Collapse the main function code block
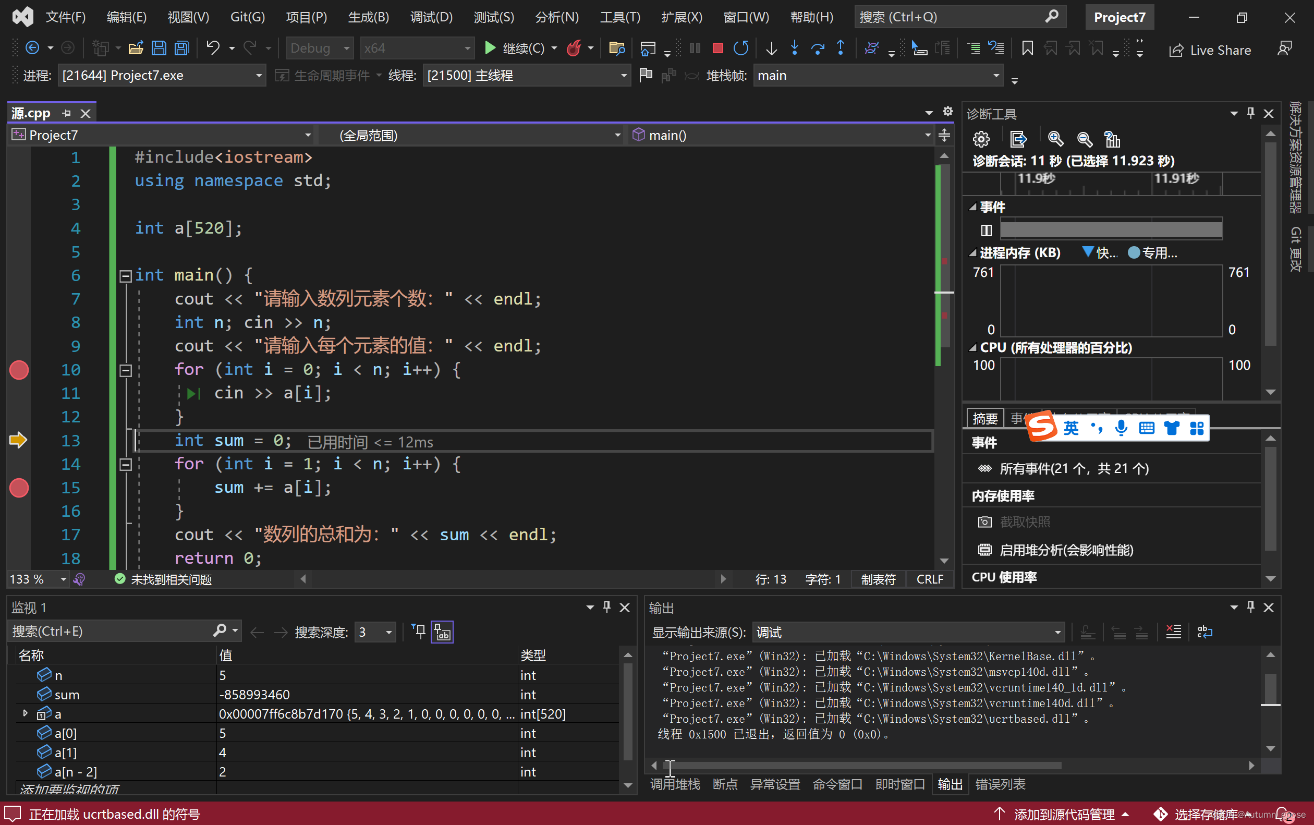Screen dimensions: 1314x825 (x=126, y=275)
